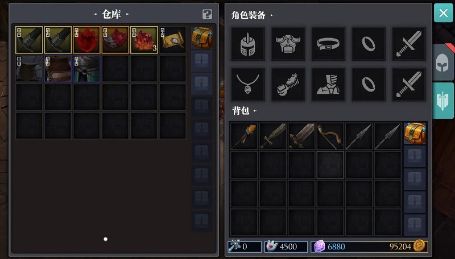455x259 pixels.
Task: Select the boots equipment slot
Action: (329, 84)
